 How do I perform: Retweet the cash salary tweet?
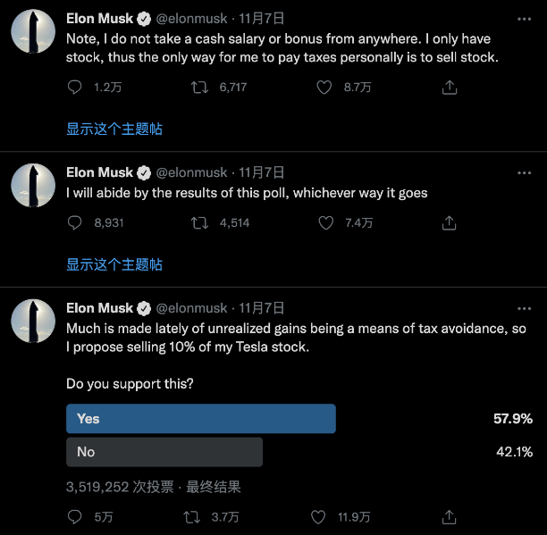(x=201, y=88)
